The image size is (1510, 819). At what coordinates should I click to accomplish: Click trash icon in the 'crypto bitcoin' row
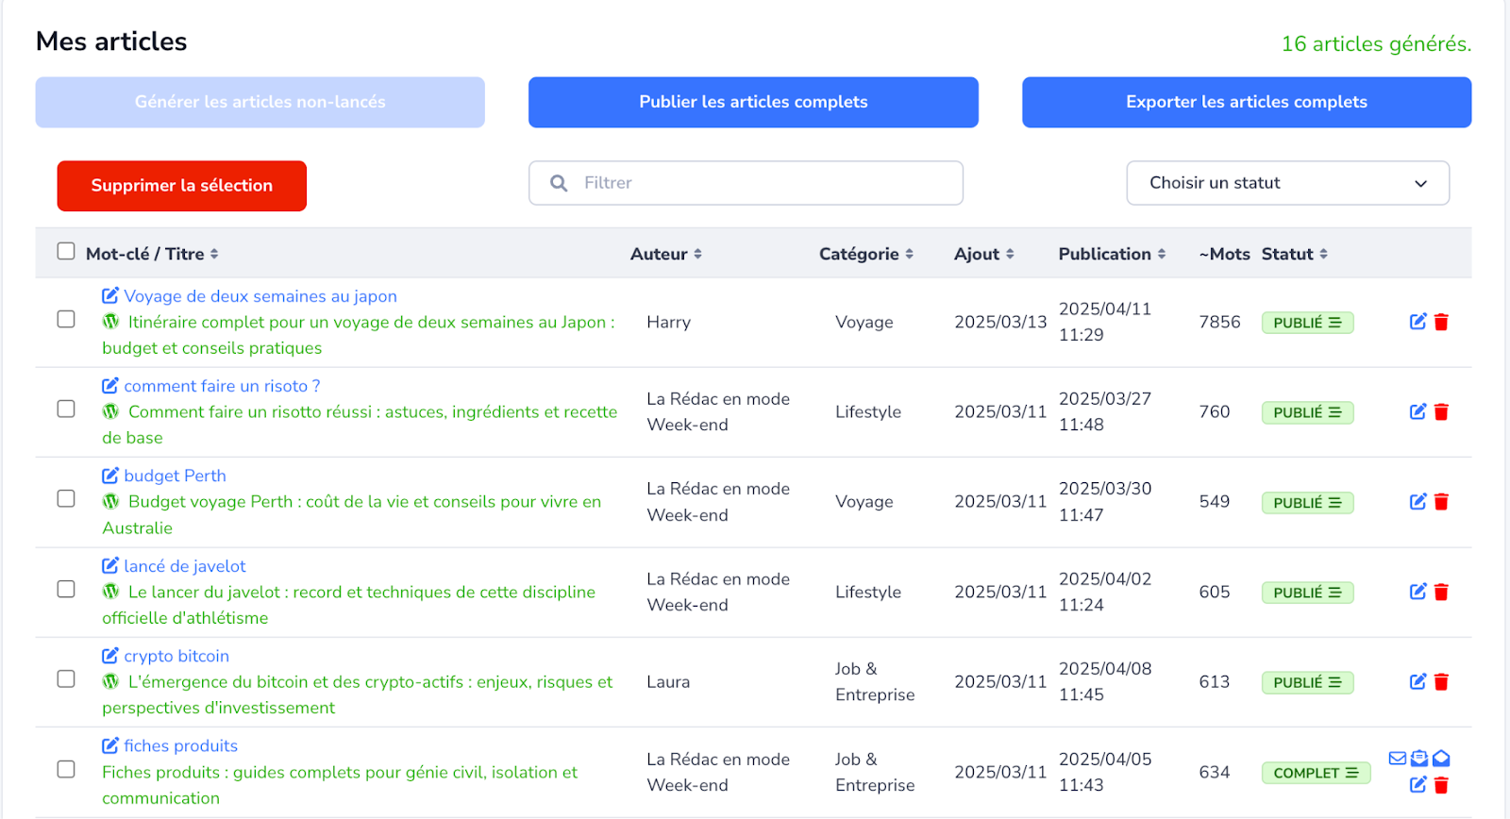1441,681
